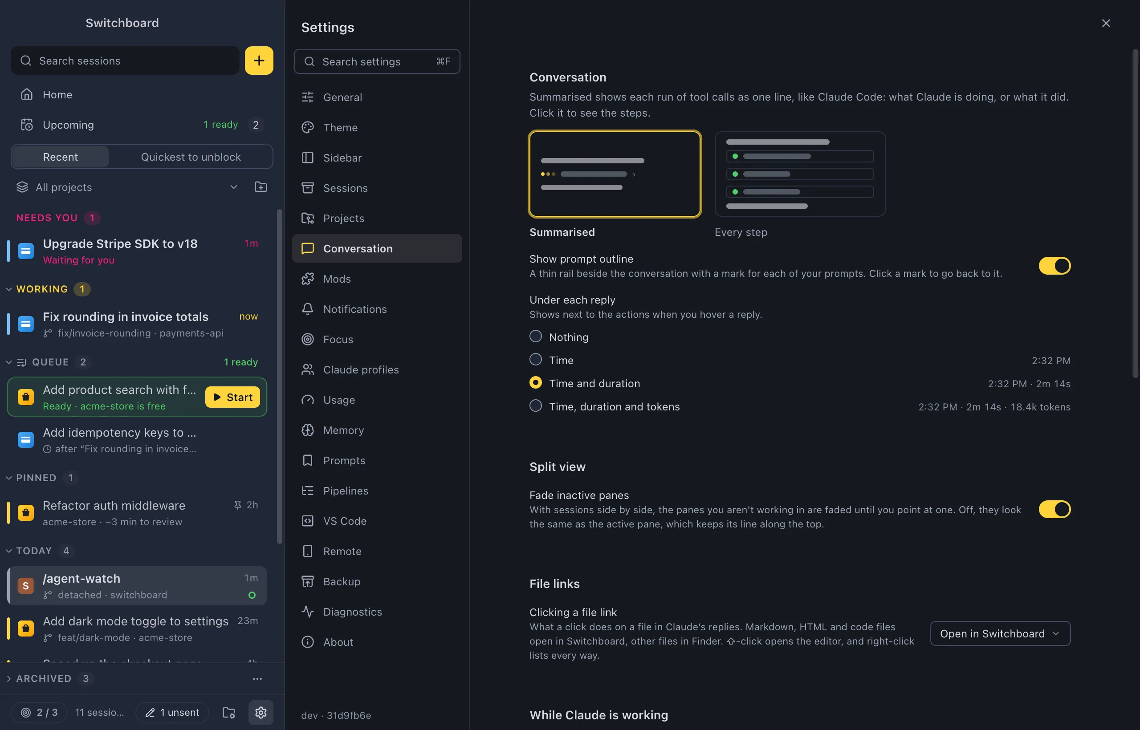Switch to the Recent tab
1140x730 pixels.
pos(60,157)
